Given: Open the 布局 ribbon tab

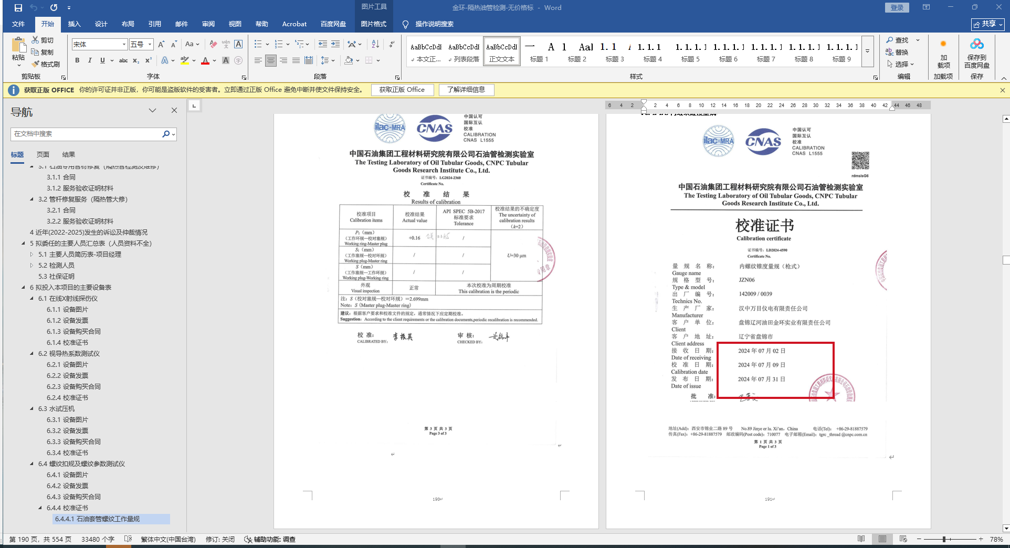Looking at the screenshot, I should pyautogui.click(x=128, y=24).
